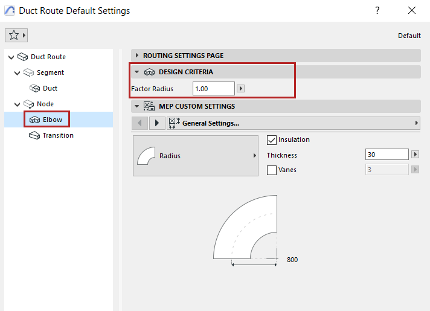
Task: Click the Elbow item icon
Action: coord(35,120)
